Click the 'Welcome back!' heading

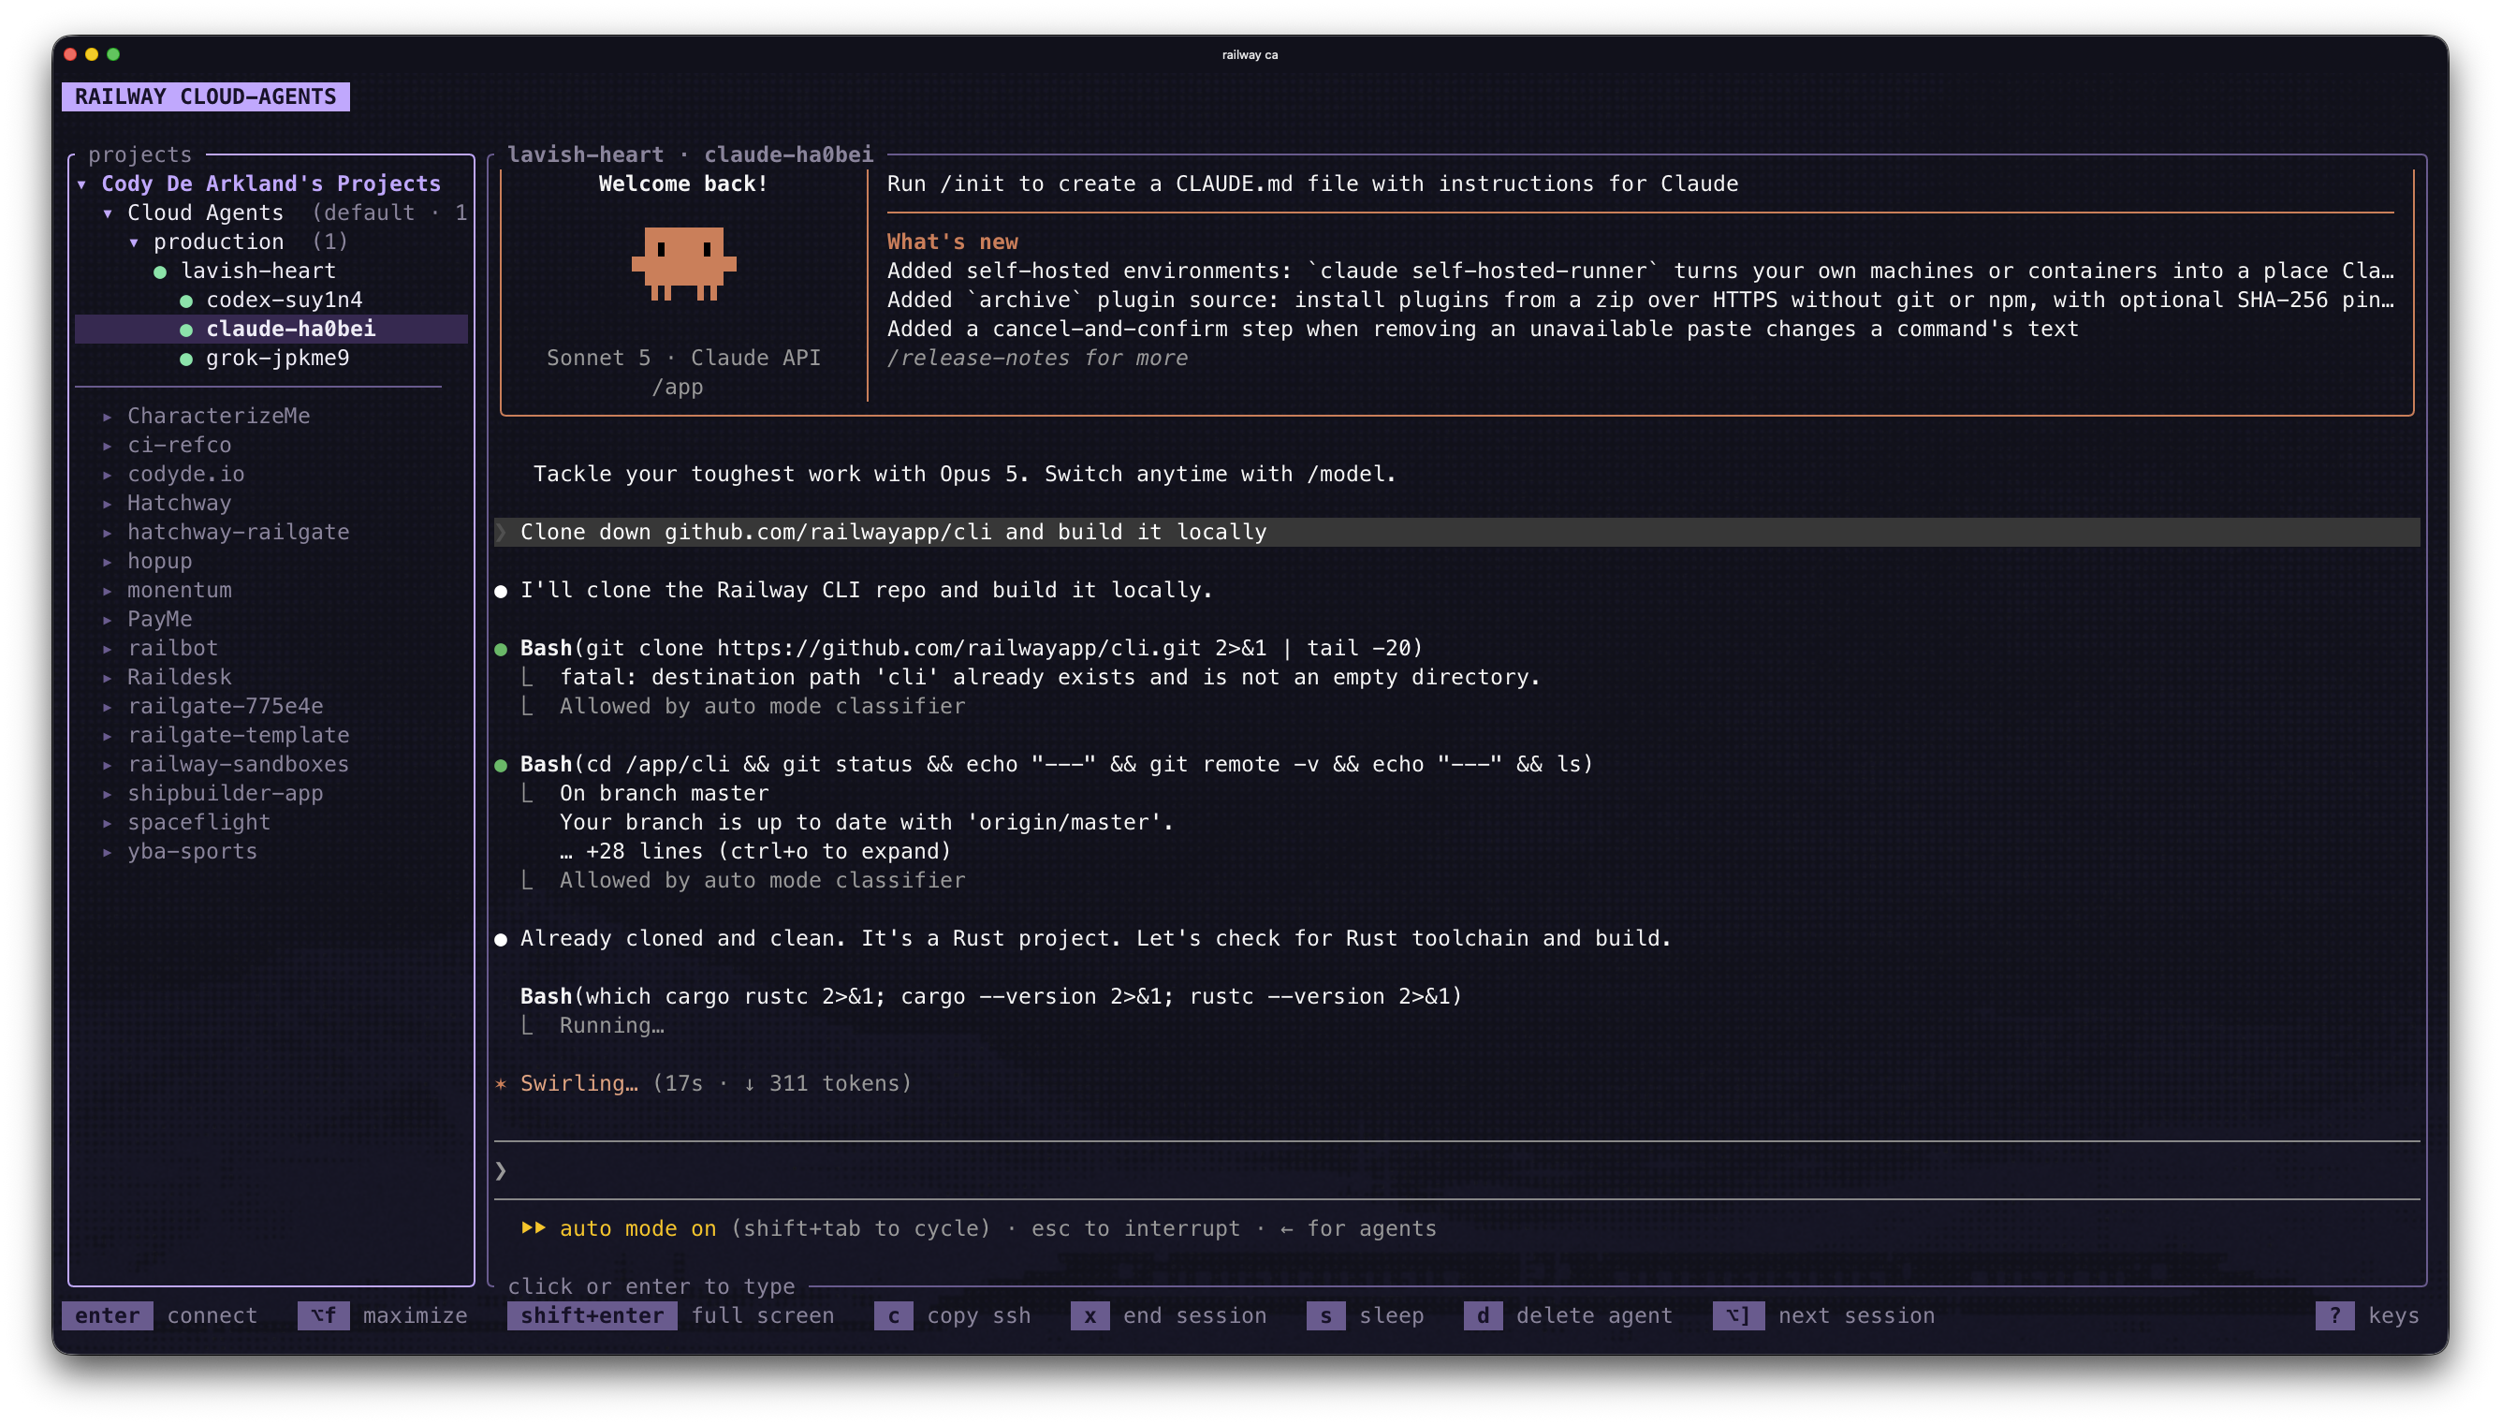[683, 184]
